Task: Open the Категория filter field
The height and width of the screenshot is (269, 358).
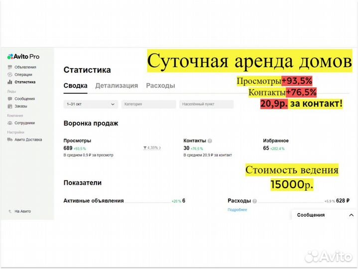Action: [149, 104]
